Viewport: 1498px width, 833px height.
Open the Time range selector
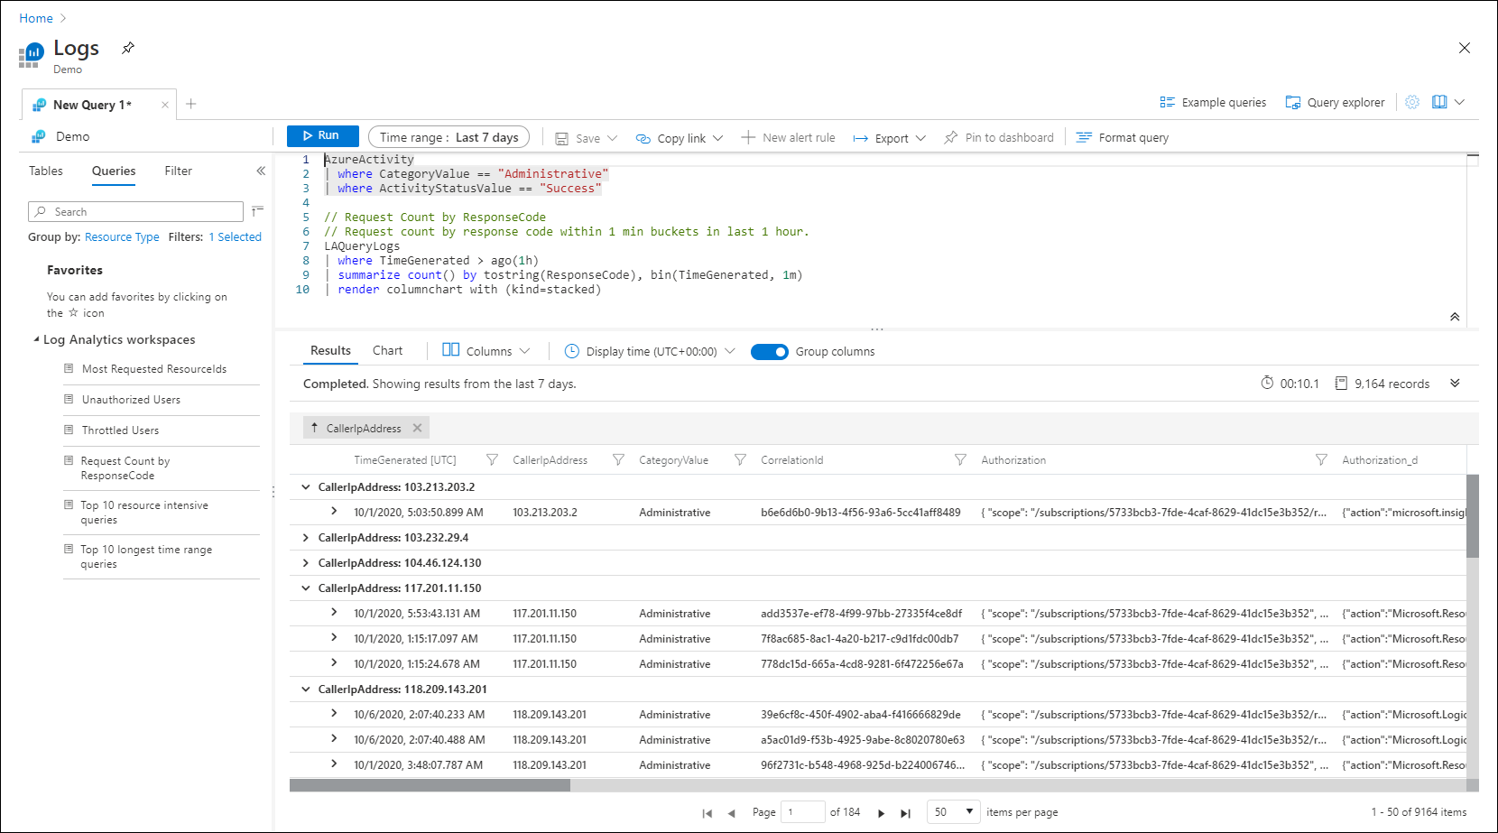448,137
